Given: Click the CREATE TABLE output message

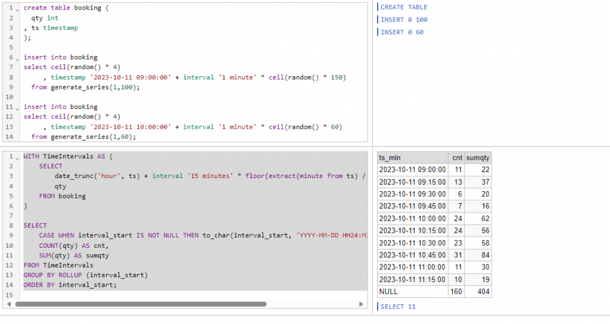Looking at the screenshot, I should [x=403, y=7].
